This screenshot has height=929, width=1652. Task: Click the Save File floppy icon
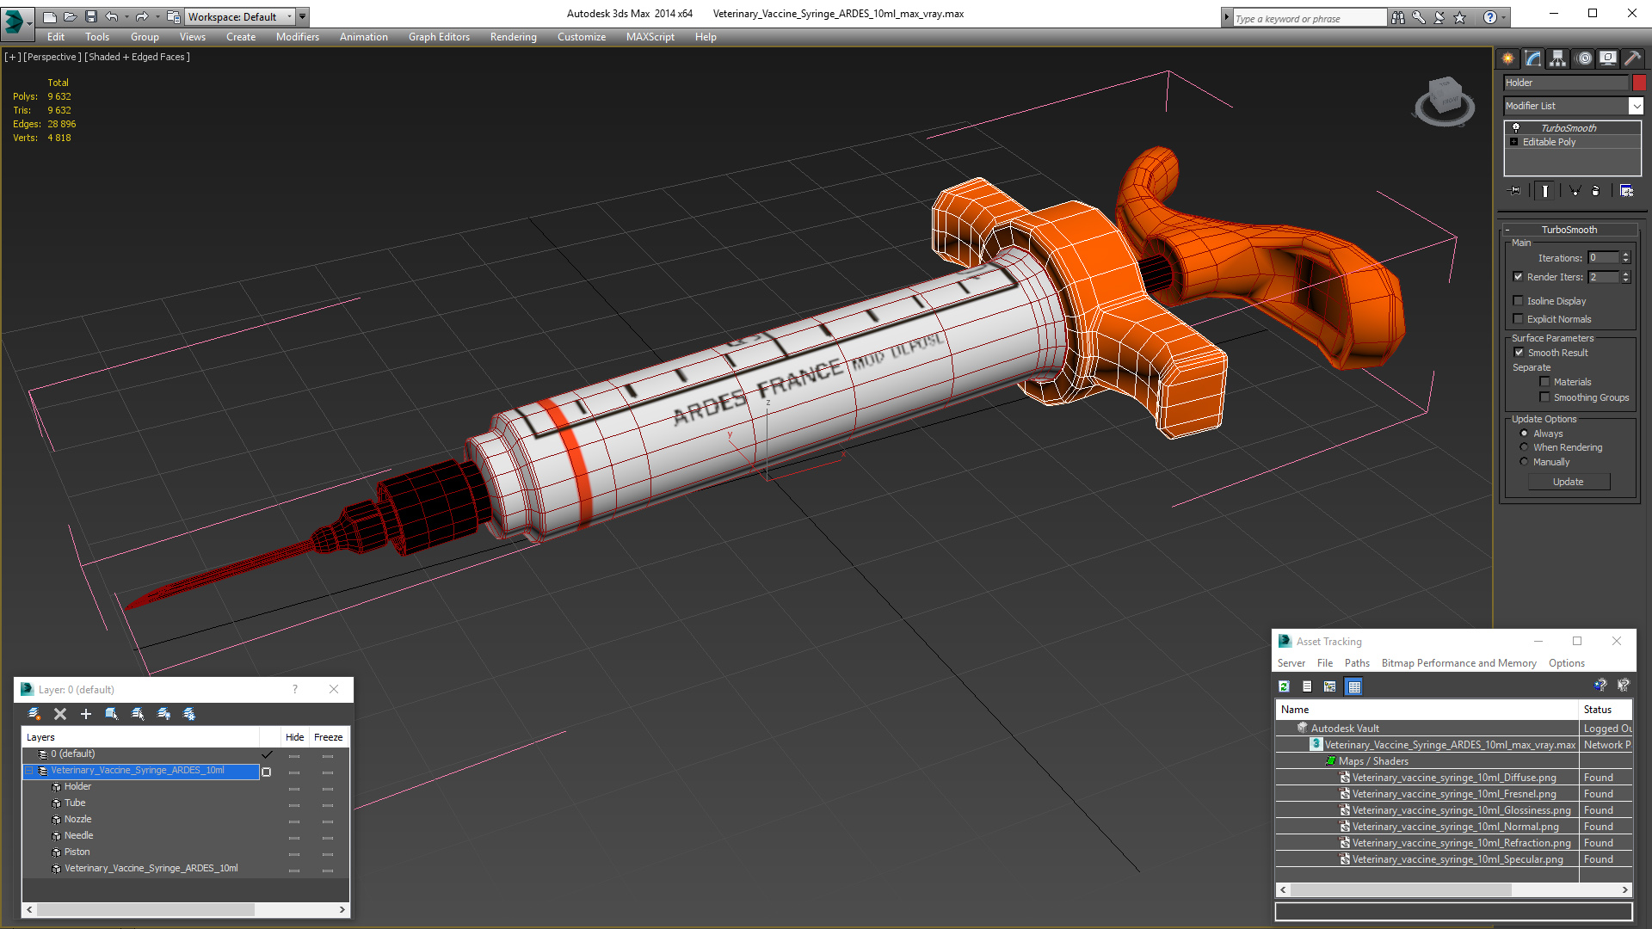(x=90, y=16)
